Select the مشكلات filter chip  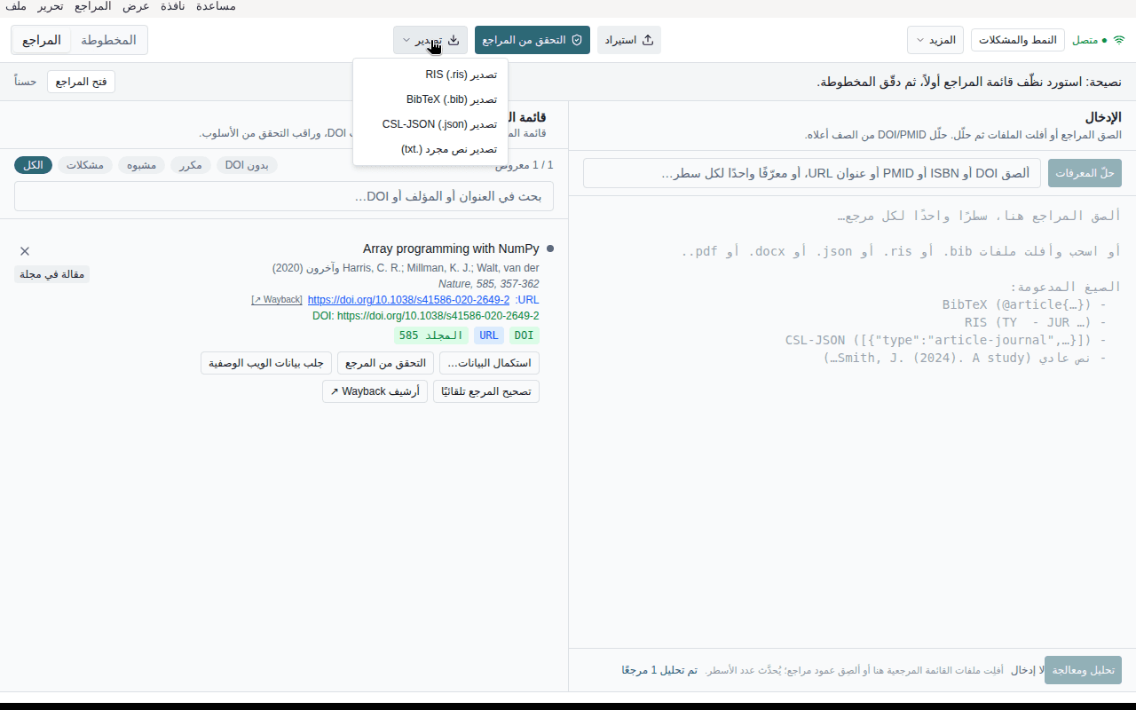click(x=84, y=165)
